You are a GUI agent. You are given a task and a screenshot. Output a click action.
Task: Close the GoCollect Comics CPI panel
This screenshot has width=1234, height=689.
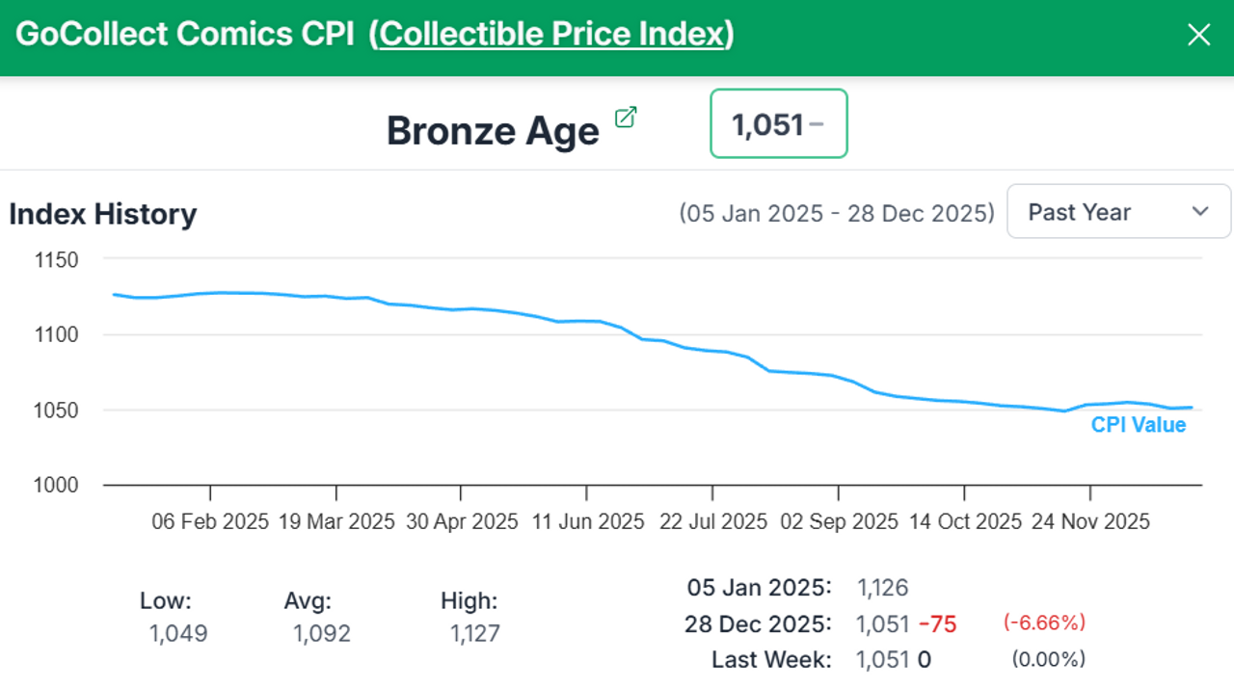[1198, 36]
